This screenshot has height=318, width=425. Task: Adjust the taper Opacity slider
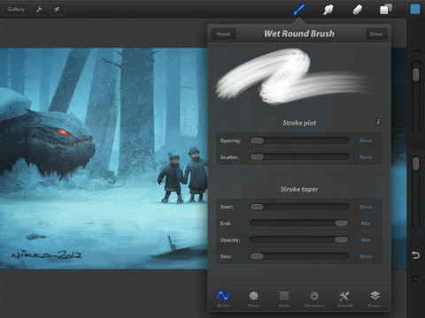pyautogui.click(x=299, y=240)
